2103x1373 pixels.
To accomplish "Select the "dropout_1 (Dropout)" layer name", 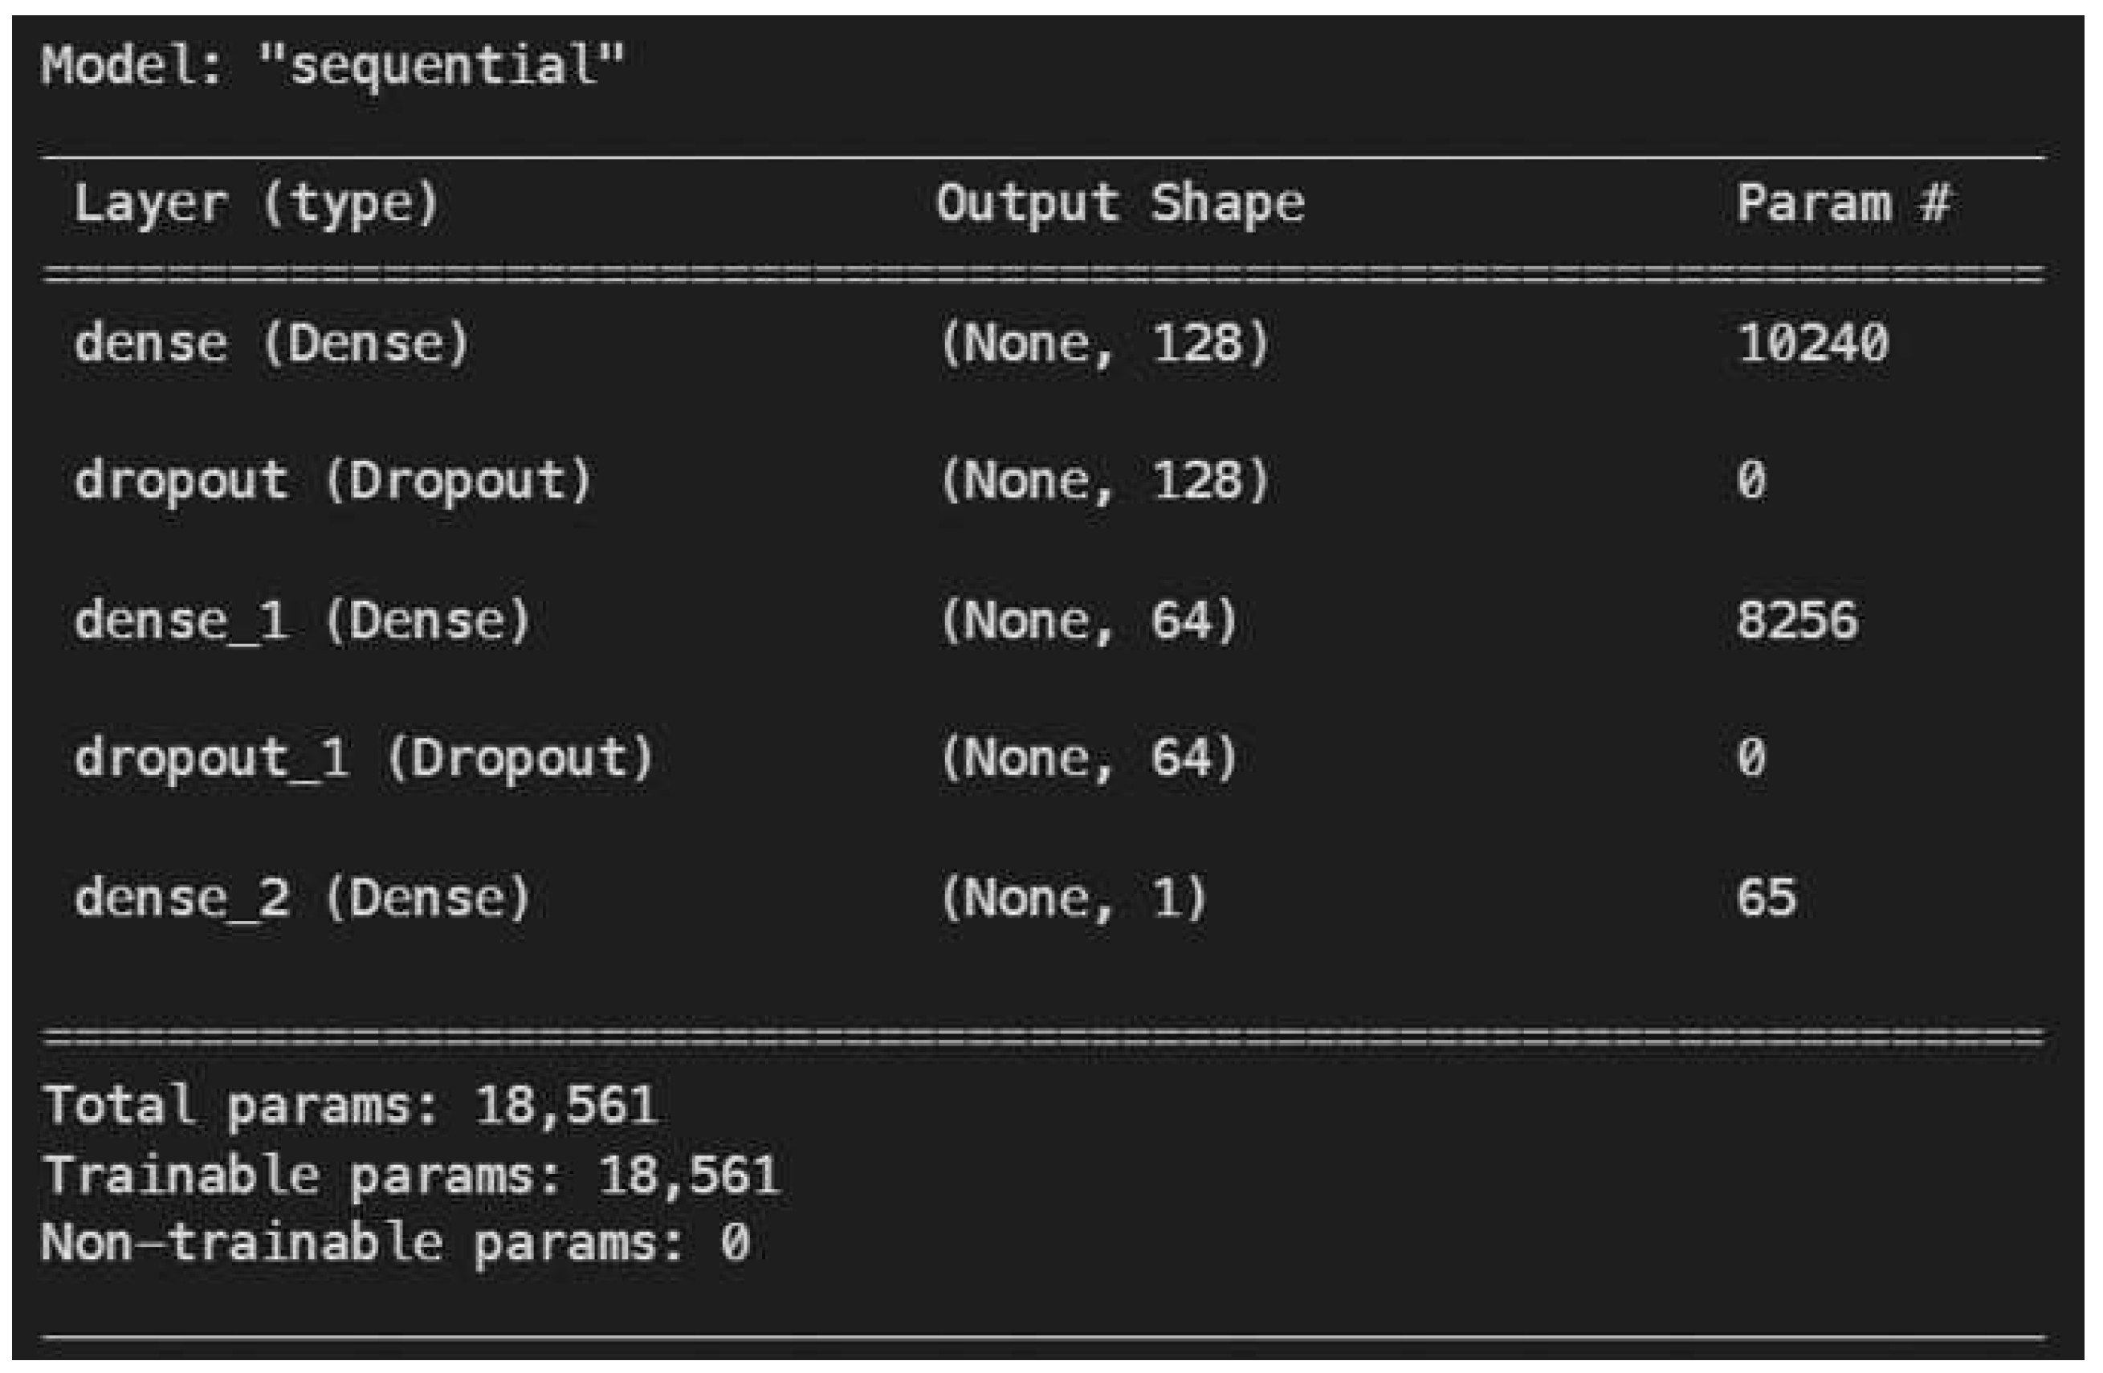I will (x=363, y=758).
